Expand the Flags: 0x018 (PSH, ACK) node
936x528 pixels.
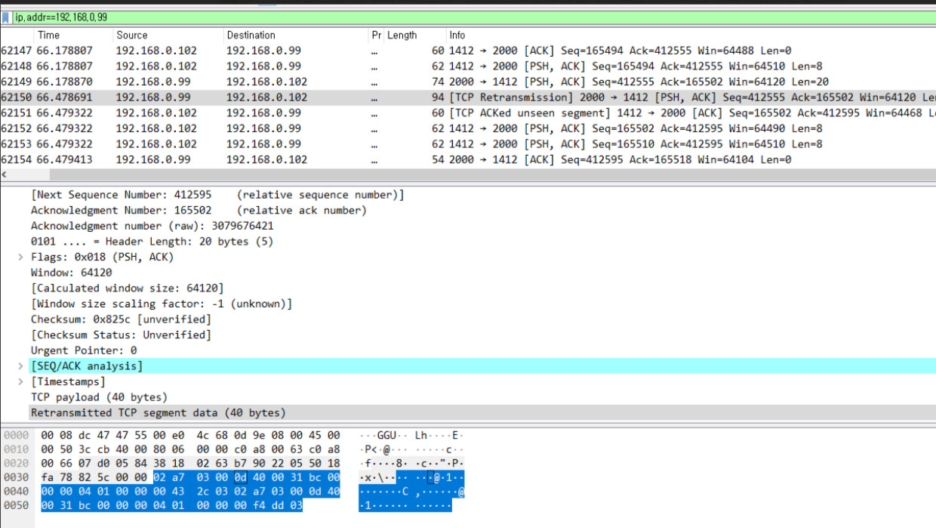click(x=20, y=257)
